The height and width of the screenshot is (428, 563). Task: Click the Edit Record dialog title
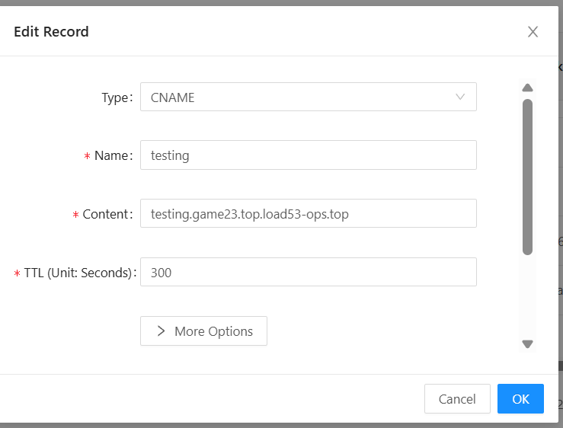click(x=51, y=31)
